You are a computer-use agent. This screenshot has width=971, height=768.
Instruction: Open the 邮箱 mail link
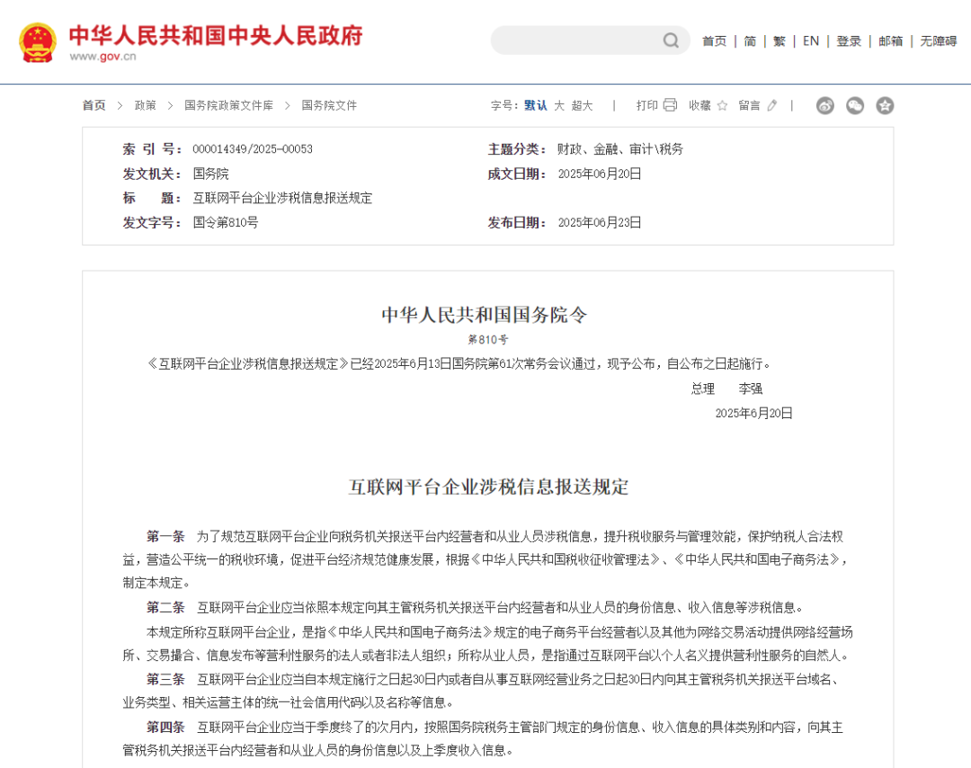[890, 40]
